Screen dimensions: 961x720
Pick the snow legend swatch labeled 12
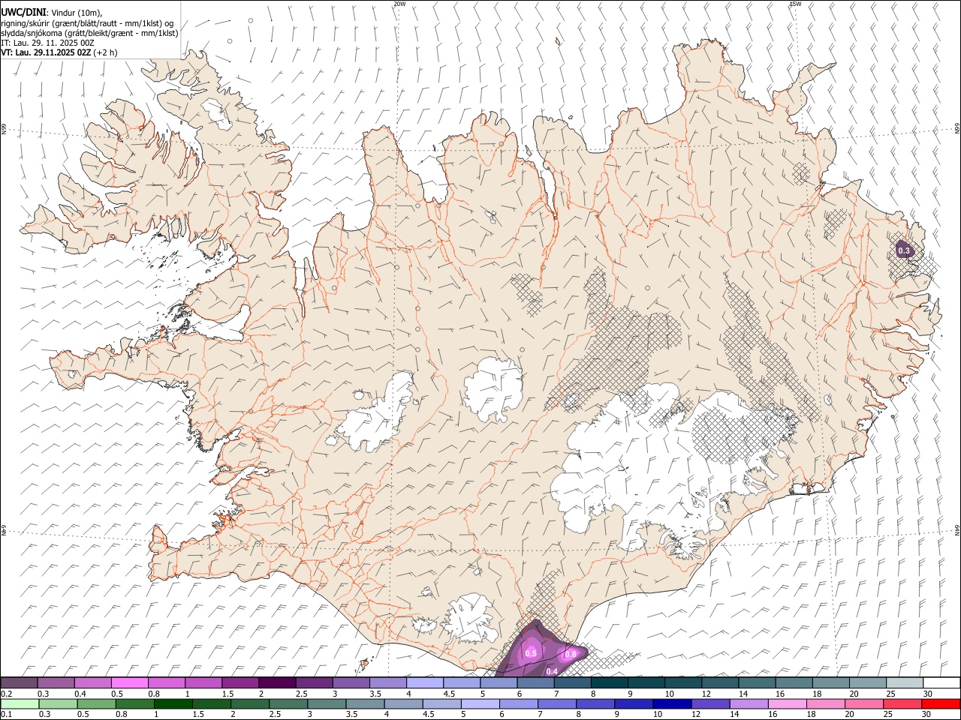(x=720, y=682)
